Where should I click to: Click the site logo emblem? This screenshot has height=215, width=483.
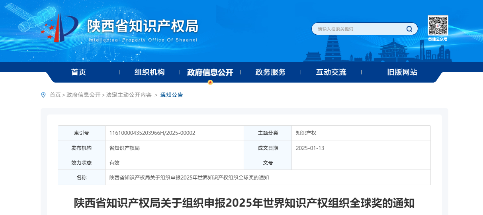click(59, 28)
